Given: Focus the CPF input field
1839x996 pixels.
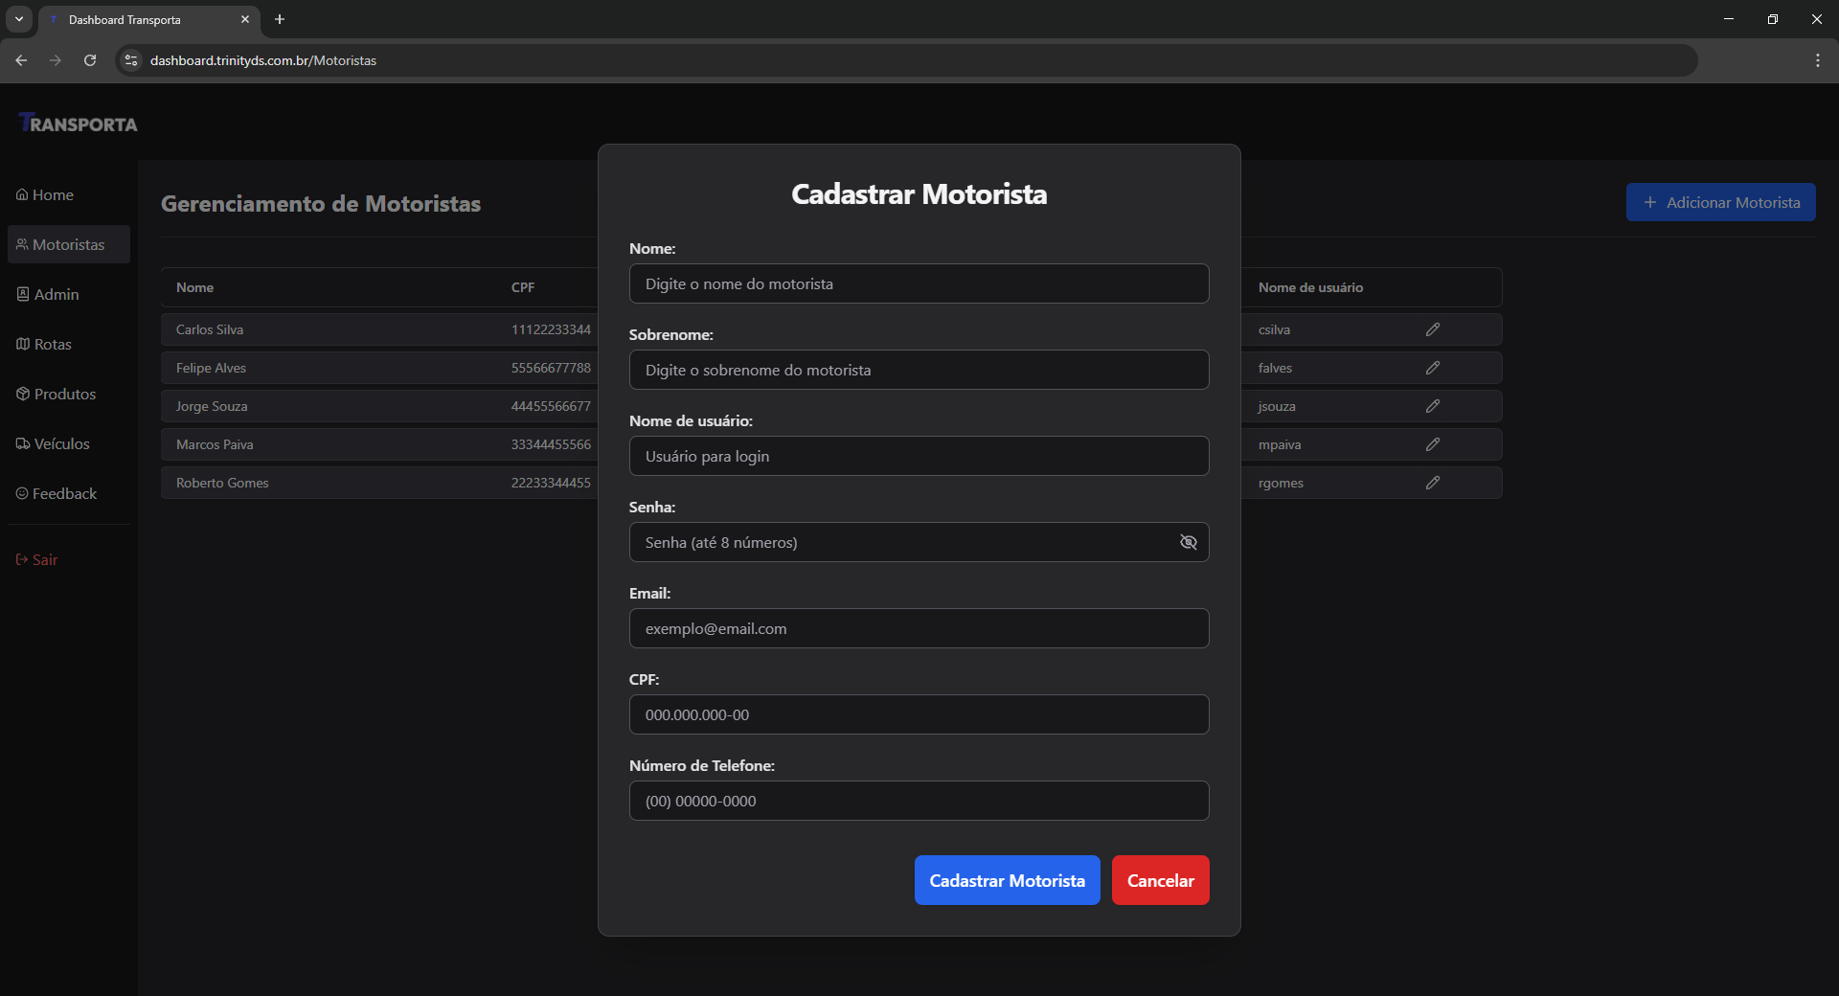Looking at the screenshot, I should 919,714.
